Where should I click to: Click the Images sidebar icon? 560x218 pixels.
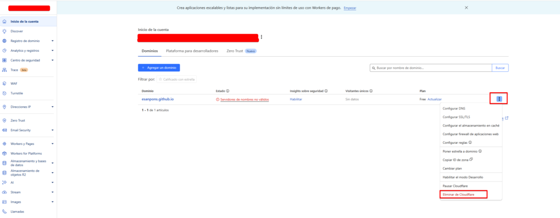coord(4,202)
